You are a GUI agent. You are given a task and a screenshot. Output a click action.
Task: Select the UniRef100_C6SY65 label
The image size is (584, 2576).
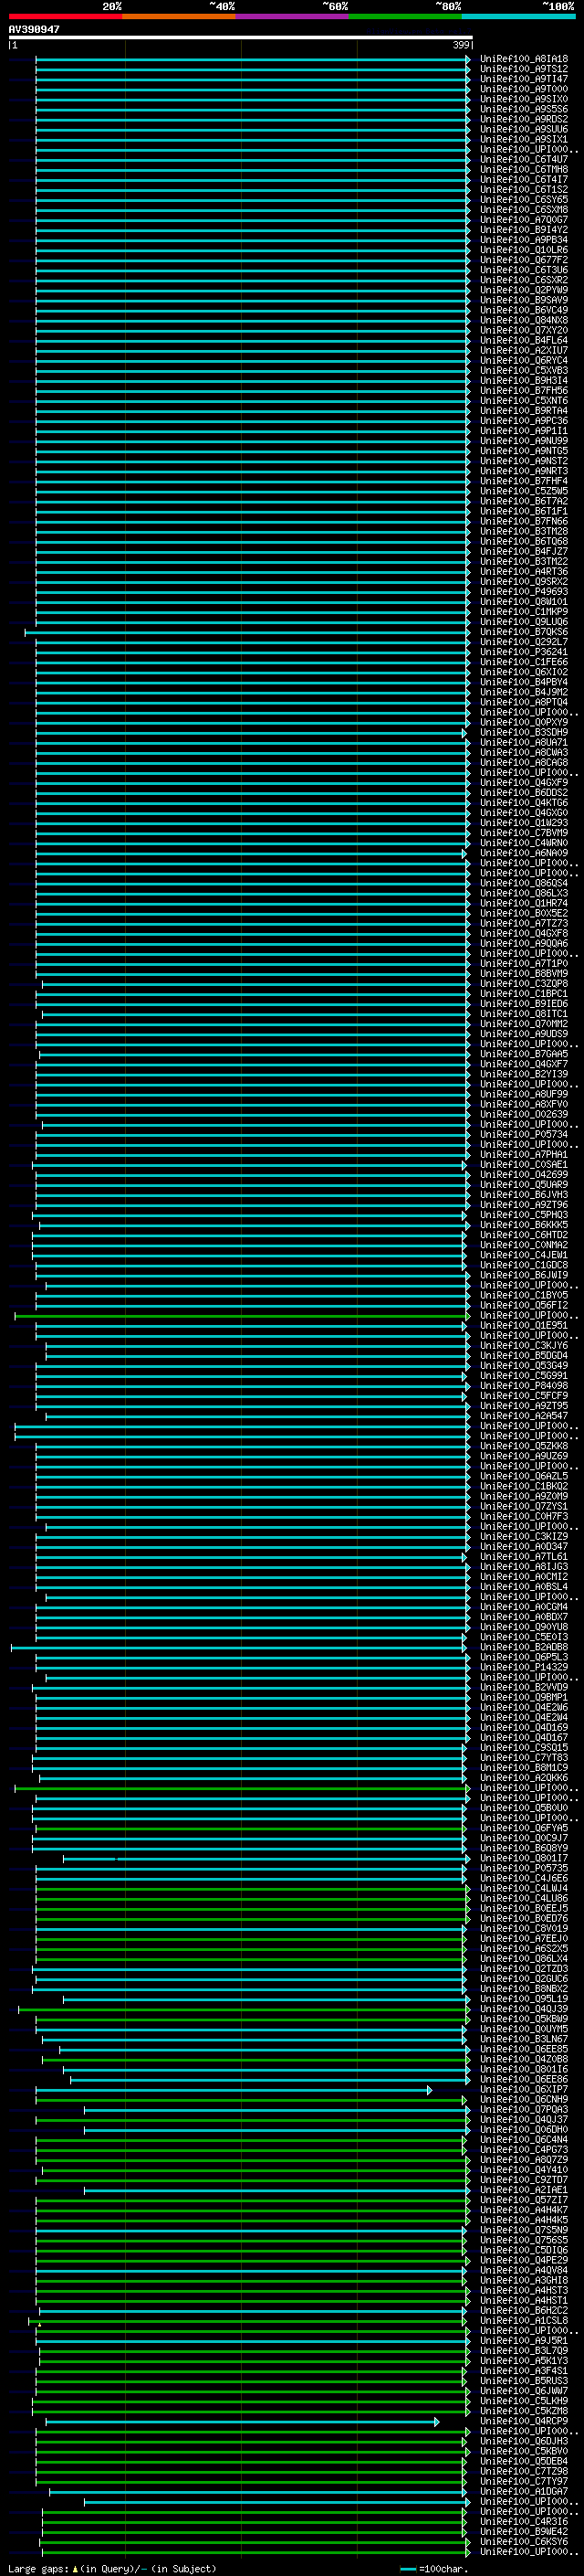click(x=524, y=199)
